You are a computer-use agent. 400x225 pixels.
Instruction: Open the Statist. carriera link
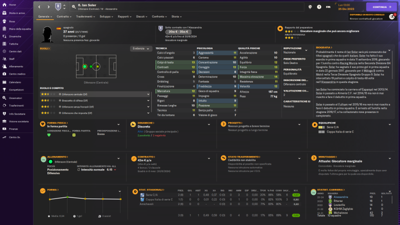331,190
